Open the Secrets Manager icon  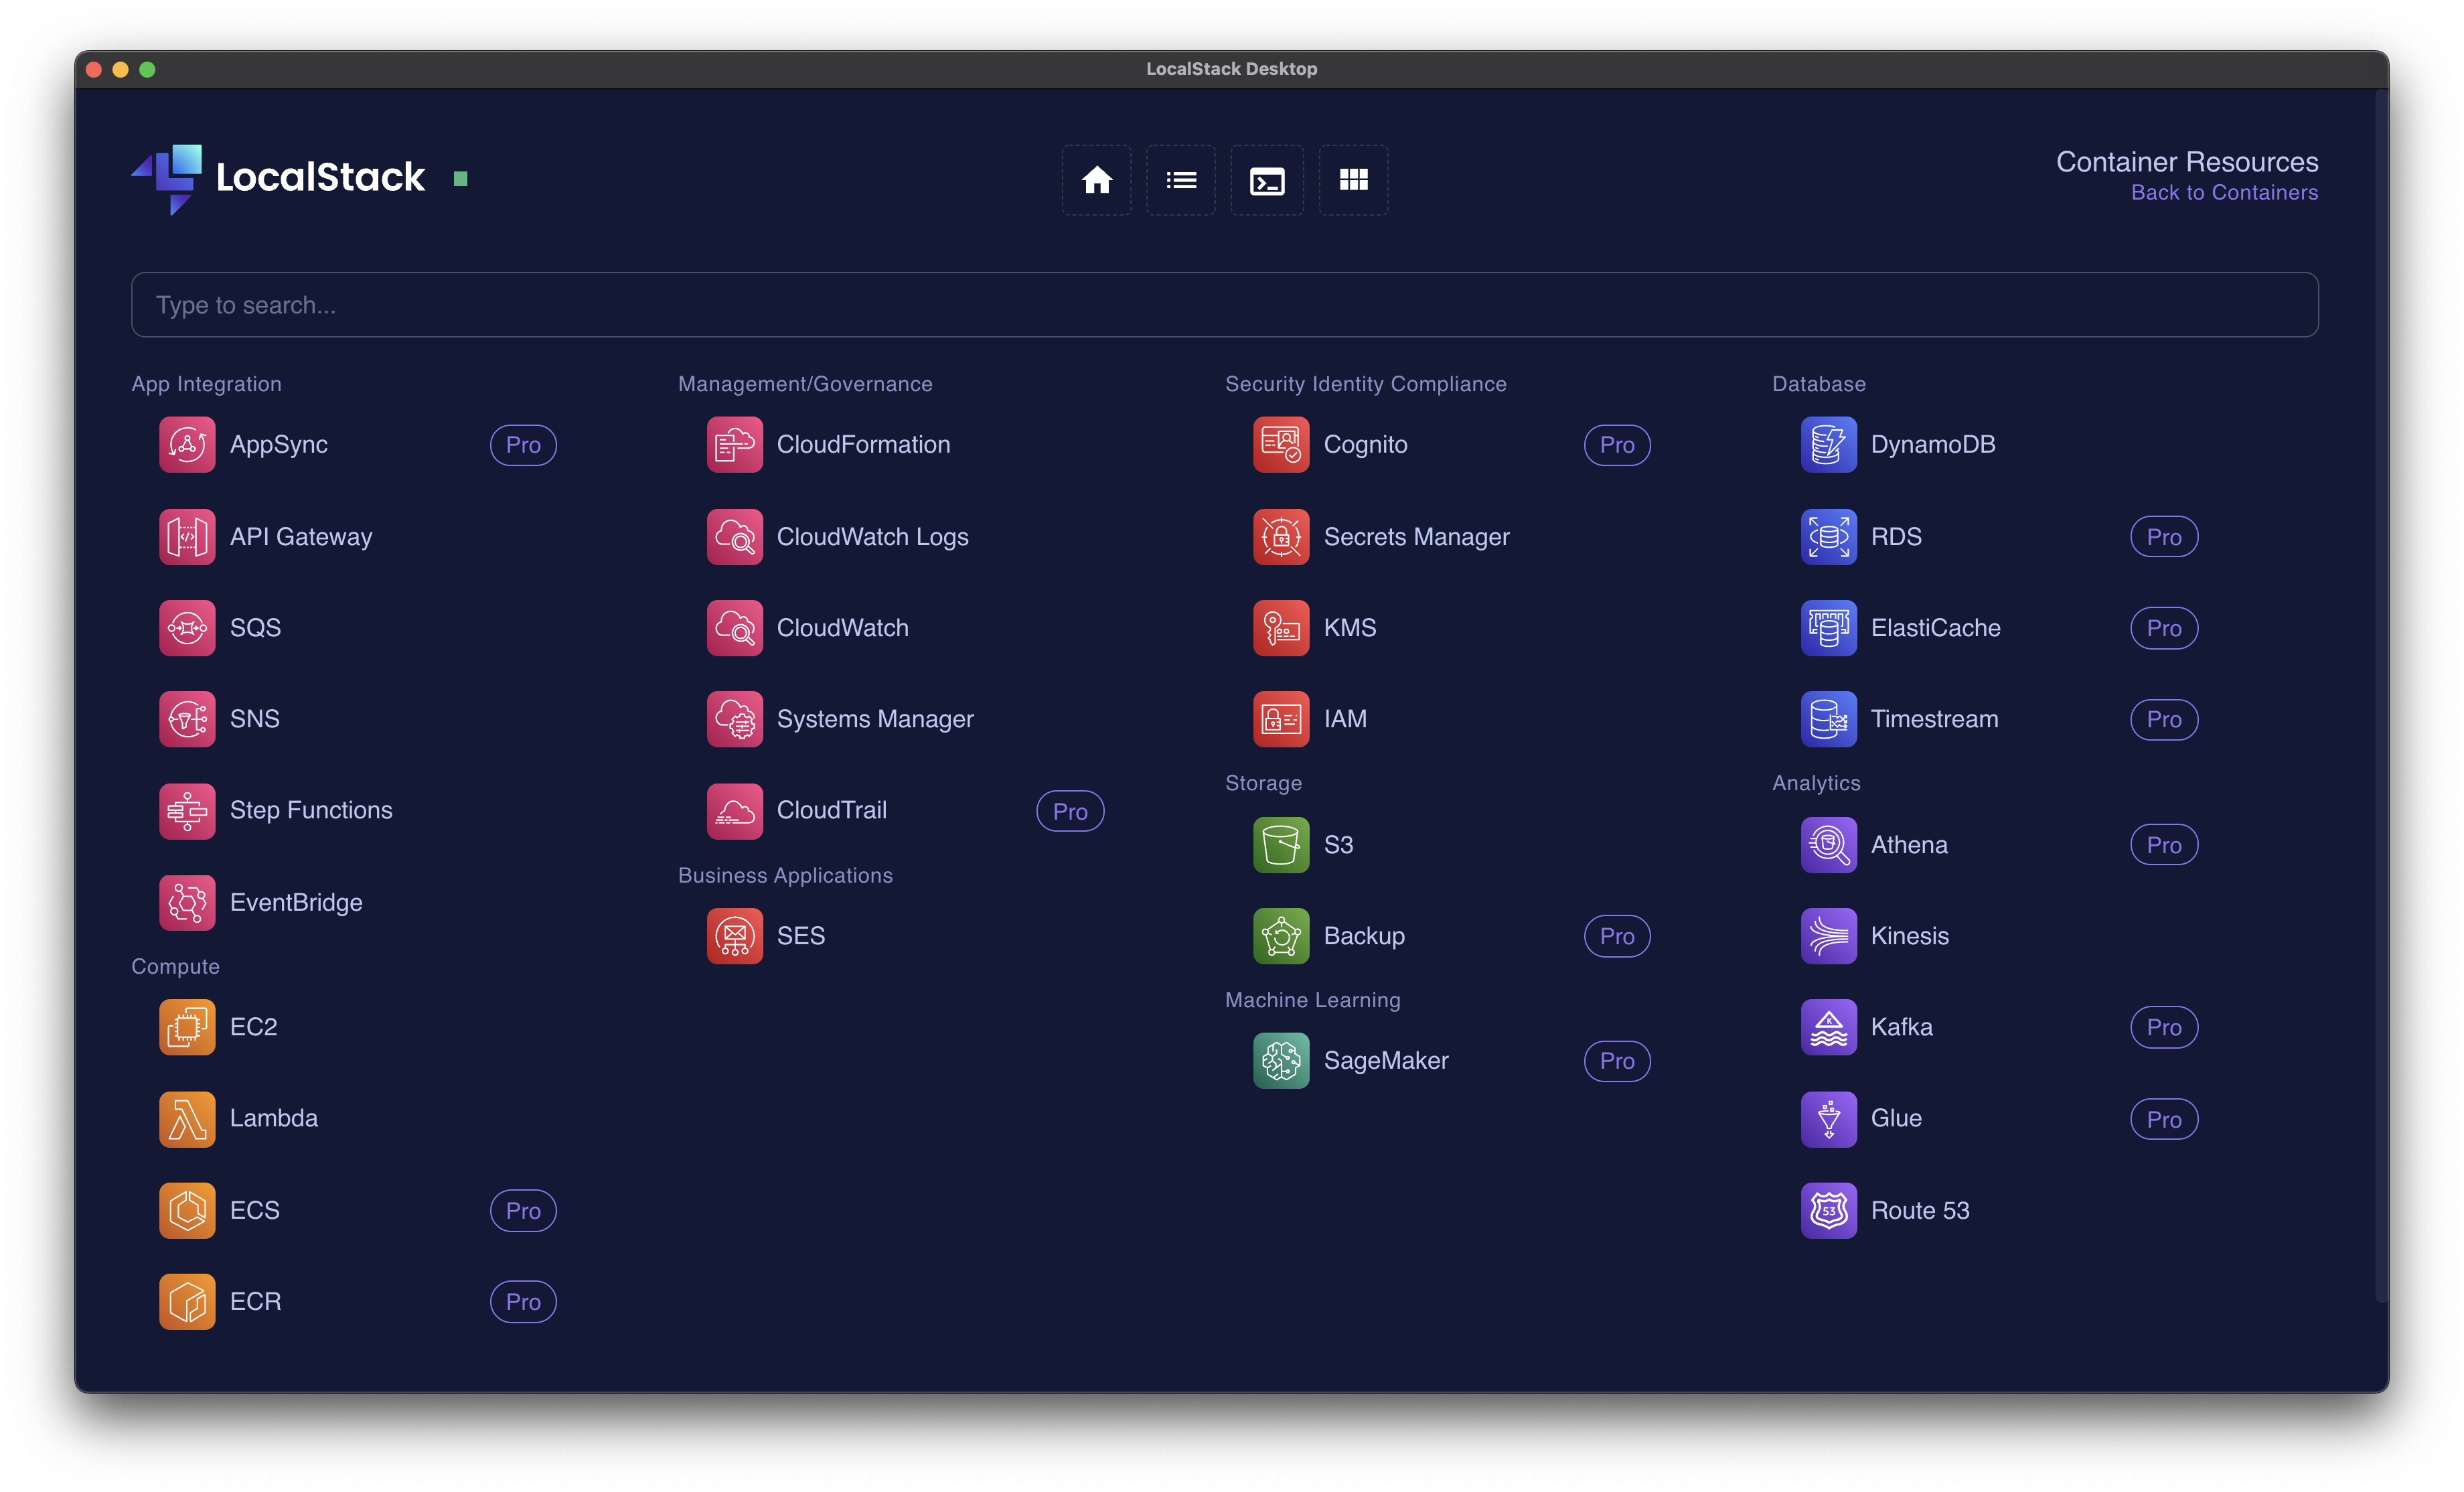pyautogui.click(x=1281, y=537)
